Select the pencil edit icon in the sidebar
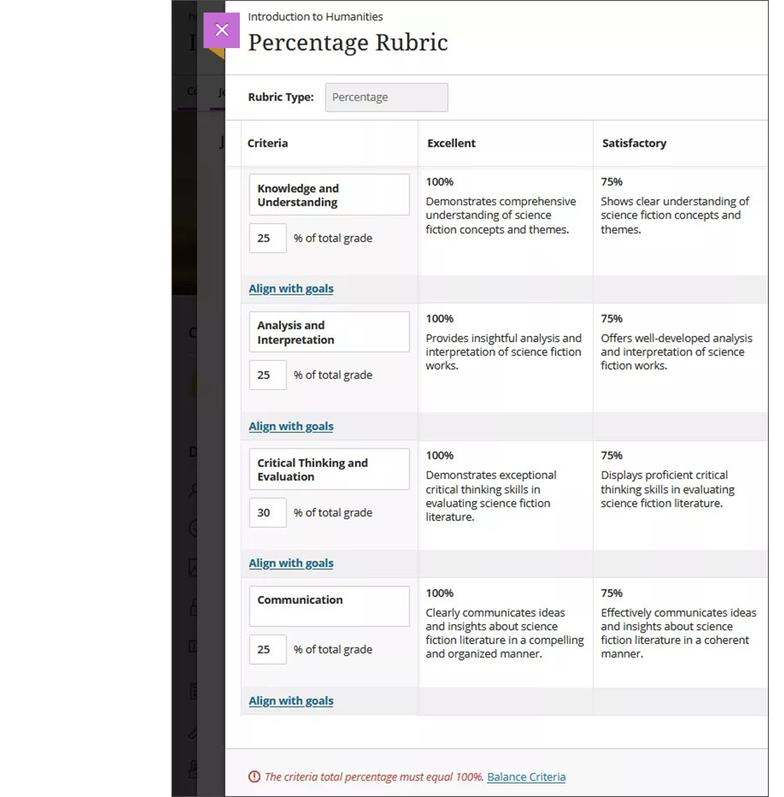 193,732
